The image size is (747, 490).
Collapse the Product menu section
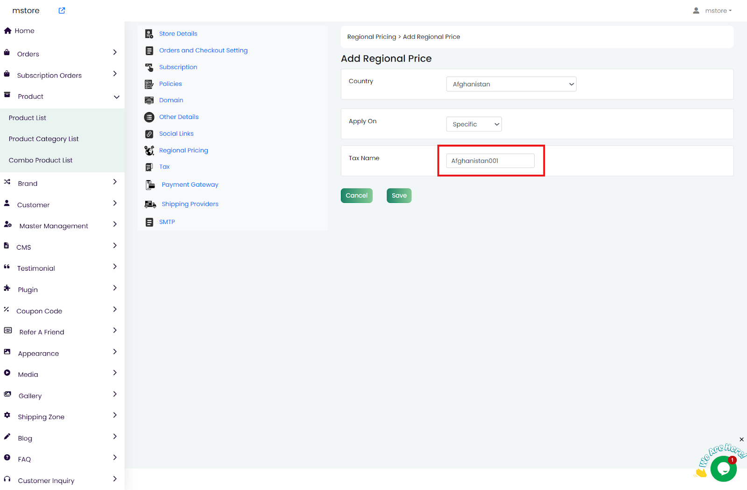(116, 97)
